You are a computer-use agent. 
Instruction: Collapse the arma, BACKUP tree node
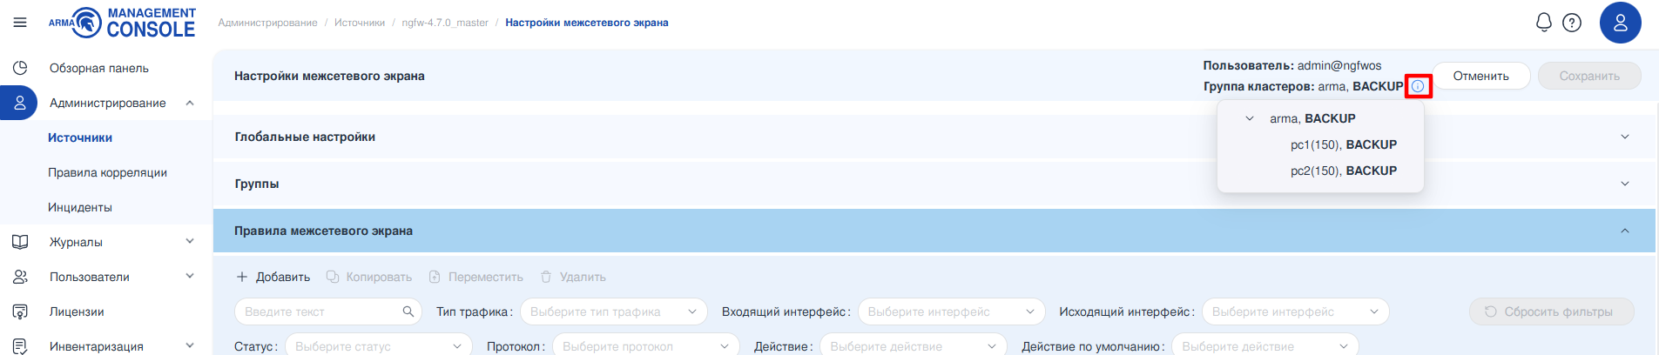(x=1250, y=118)
